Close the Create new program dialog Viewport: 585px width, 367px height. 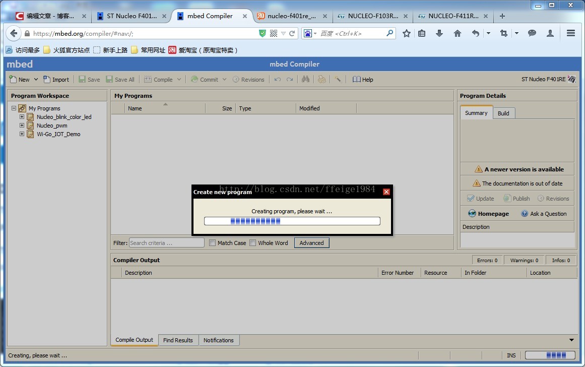386,192
